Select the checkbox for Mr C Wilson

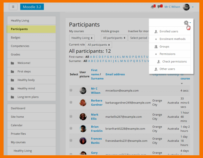[x=71, y=90]
